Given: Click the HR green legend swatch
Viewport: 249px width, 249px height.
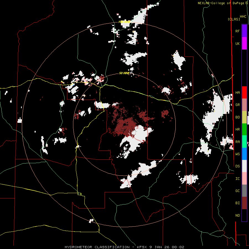Looking at the screenshot, I should point(244,129).
